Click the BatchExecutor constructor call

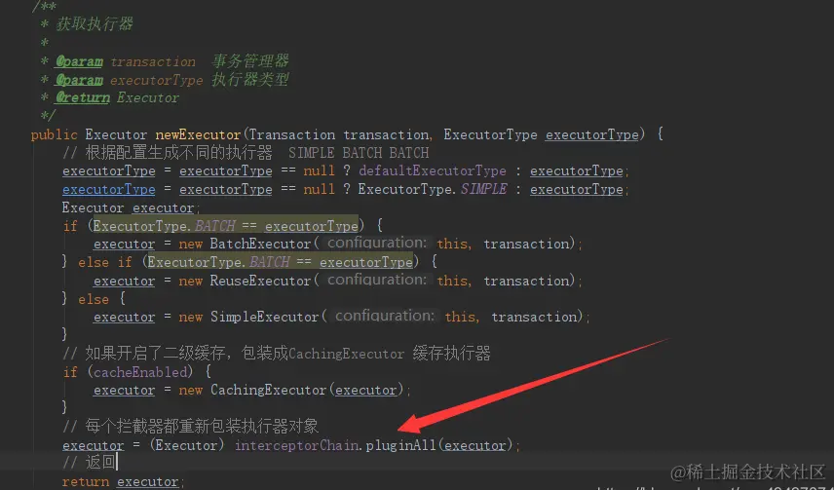pos(260,245)
